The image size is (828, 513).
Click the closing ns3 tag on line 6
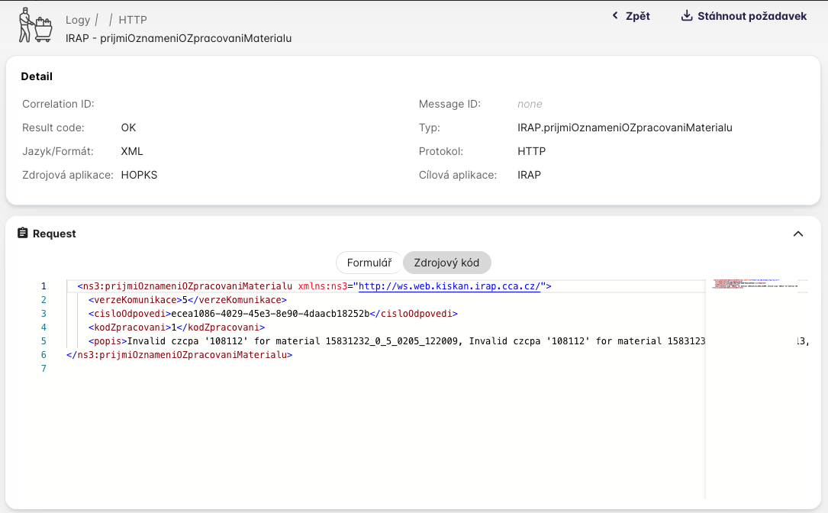(179, 355)
